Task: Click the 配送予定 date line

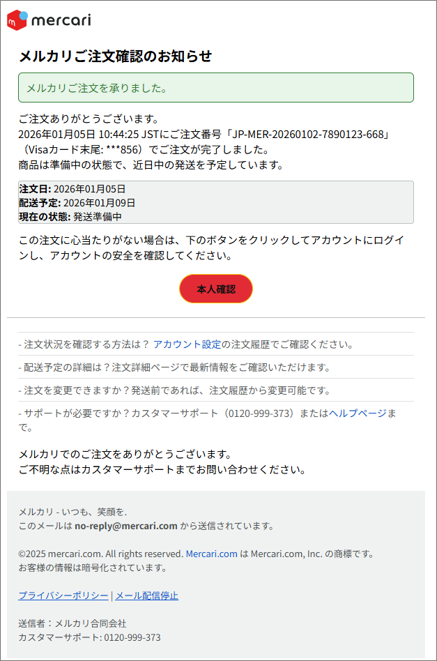Action: pyautogui.click(x=77, y=203)
